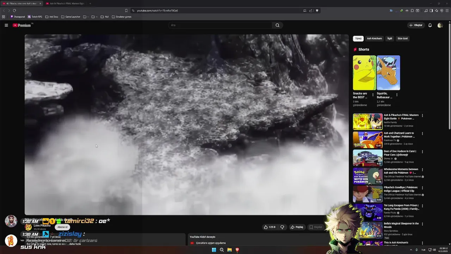Open the Game Launcher bookmark folder
The width and height of the screenshot is (451, 254).
(x=70, y=17)
